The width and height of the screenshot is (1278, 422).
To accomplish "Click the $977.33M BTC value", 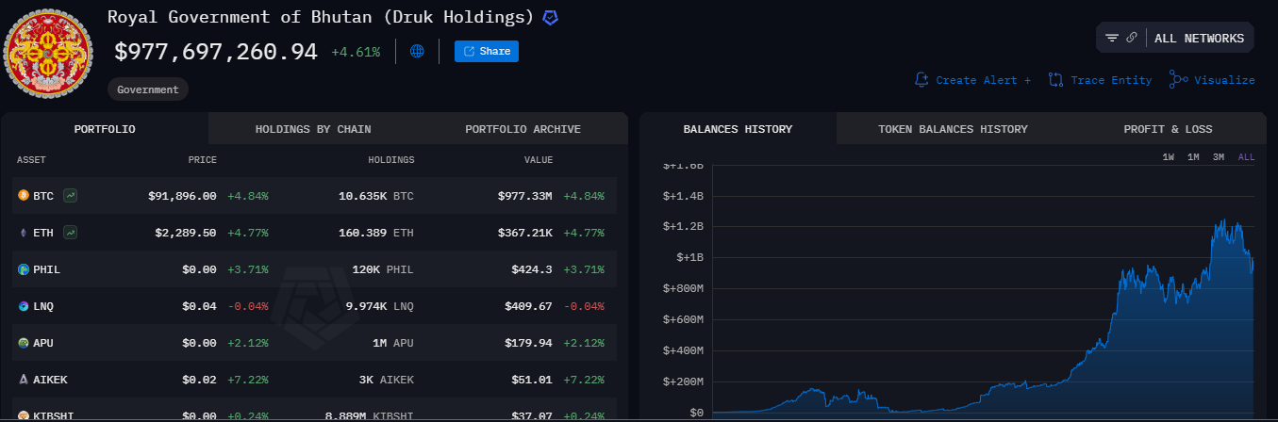I will click(525, 196).
